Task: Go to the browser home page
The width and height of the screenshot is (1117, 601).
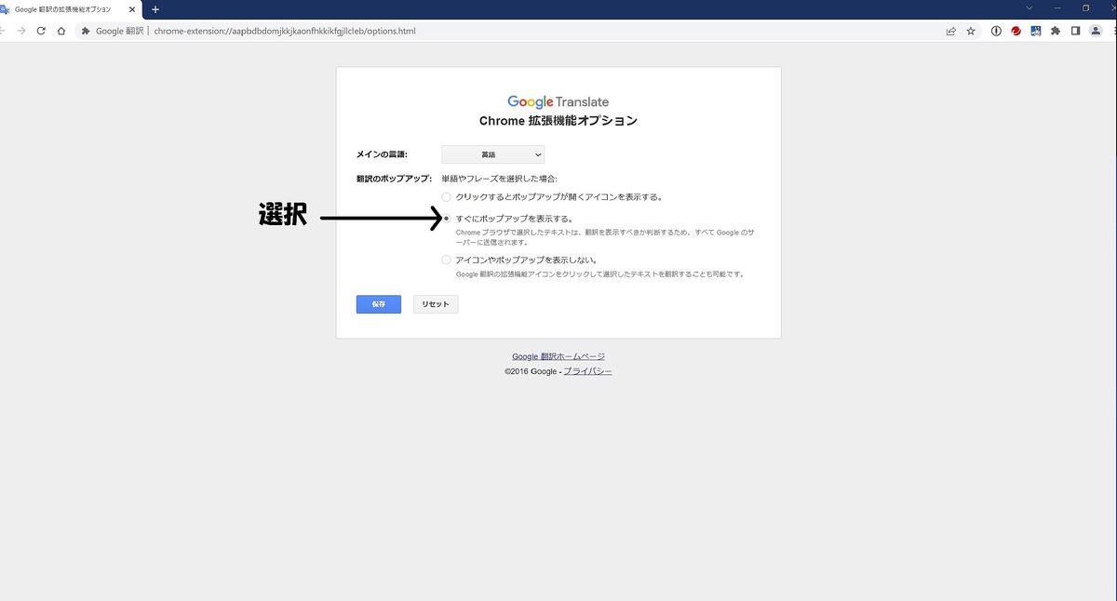Action: pos(61,31)
